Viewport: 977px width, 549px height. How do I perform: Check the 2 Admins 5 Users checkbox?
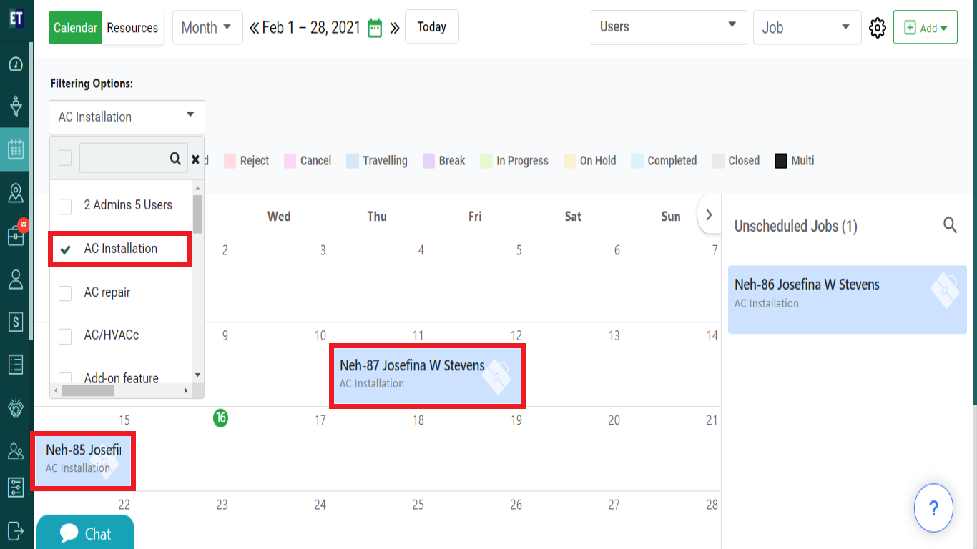65,206
